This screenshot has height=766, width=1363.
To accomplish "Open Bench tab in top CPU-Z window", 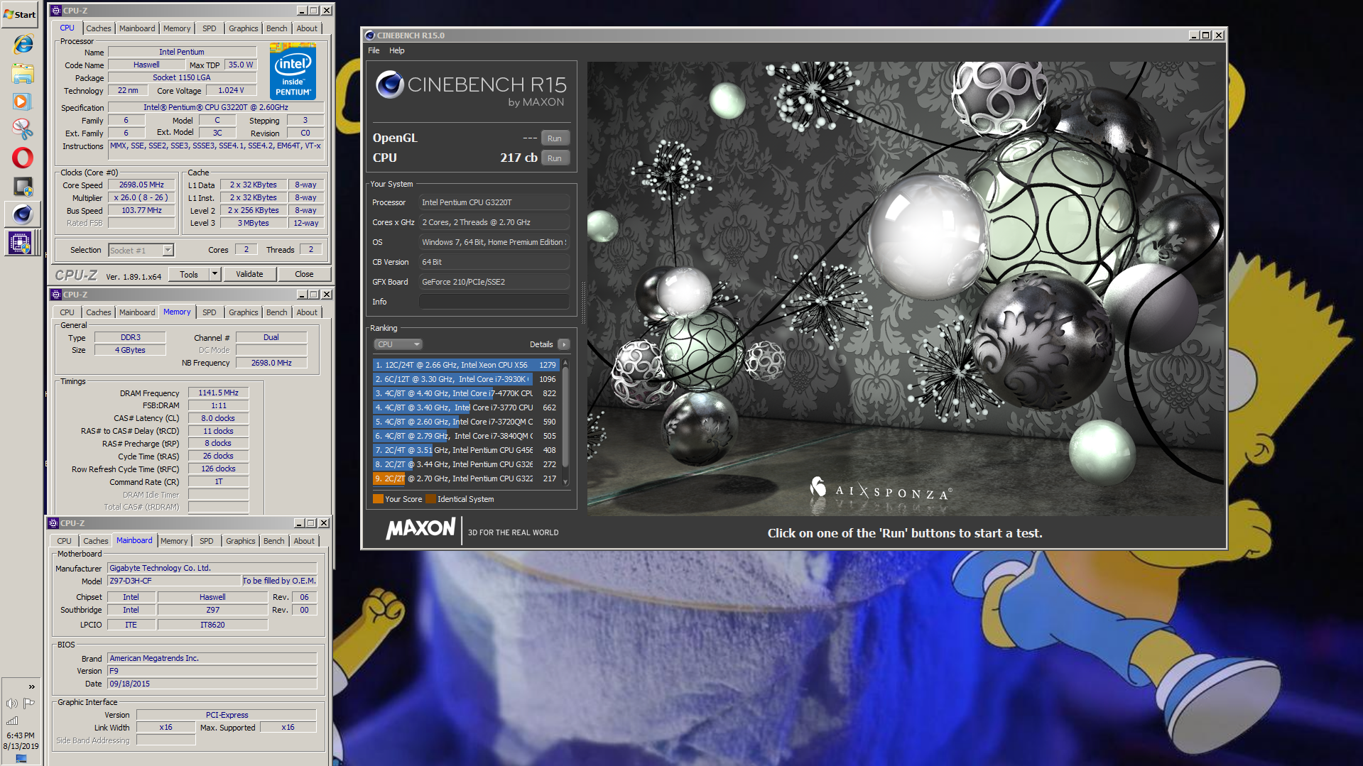I will pos(277,28).
